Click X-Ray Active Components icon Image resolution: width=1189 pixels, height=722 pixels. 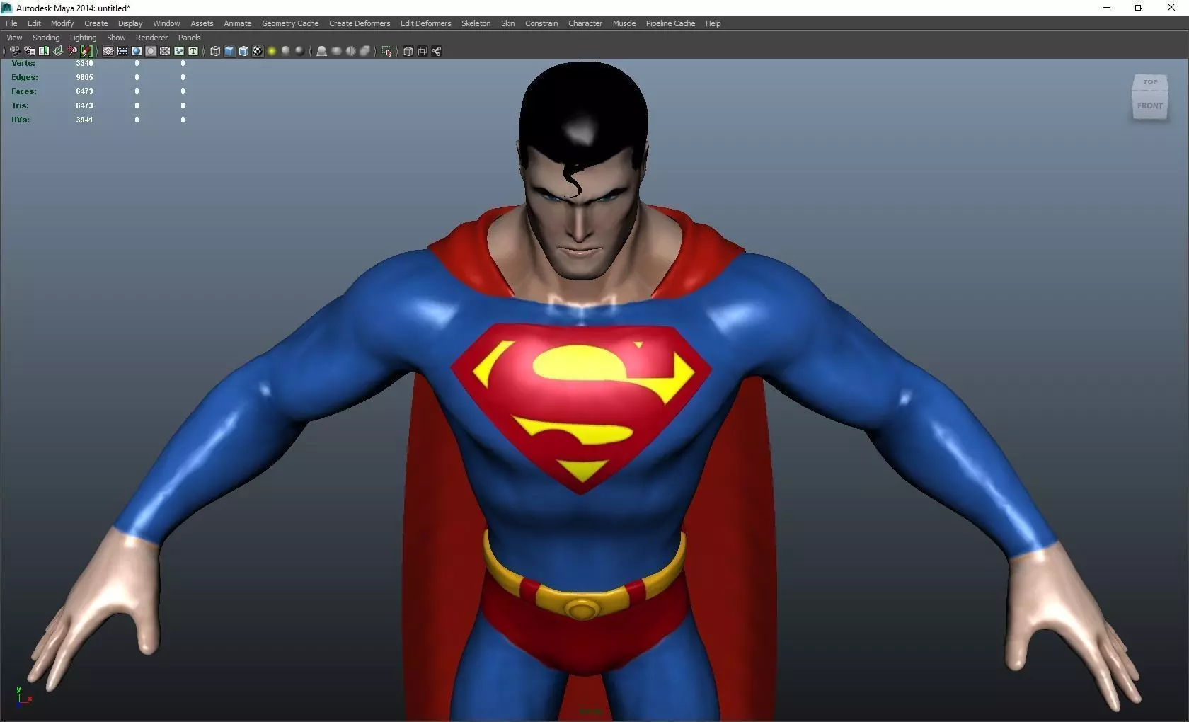pyautogui.click(x=422, y=51)
